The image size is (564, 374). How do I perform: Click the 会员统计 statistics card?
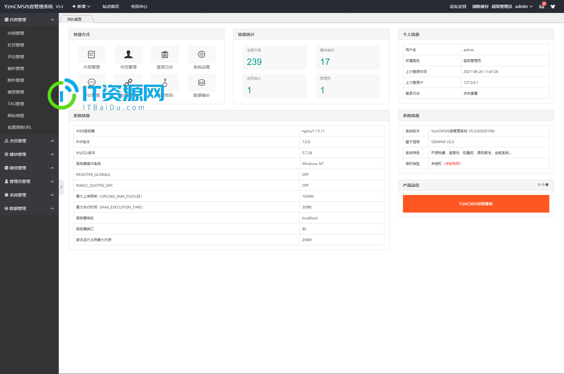point(275,86)
